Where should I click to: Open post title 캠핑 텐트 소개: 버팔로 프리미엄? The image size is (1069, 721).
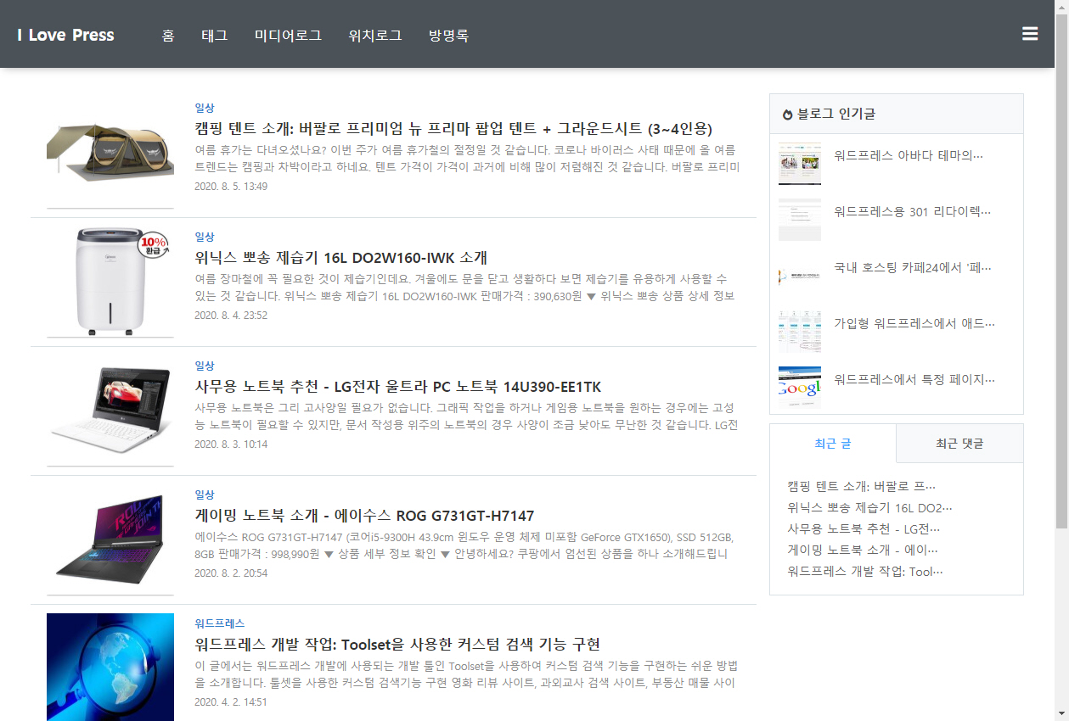point(453,129)
